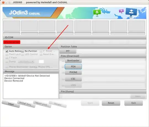Choose a file with the PDA button
The height and width of the screenshot is (127, 149).
pyautogui.click(x=73, y=67)
